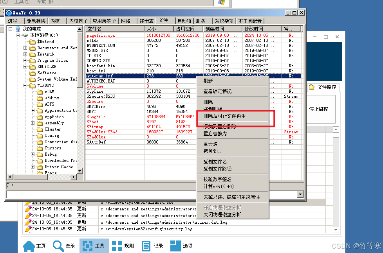383x253 pixels.
Task: Collapse the WINDOWS folder node
Action: click(25, 86)
